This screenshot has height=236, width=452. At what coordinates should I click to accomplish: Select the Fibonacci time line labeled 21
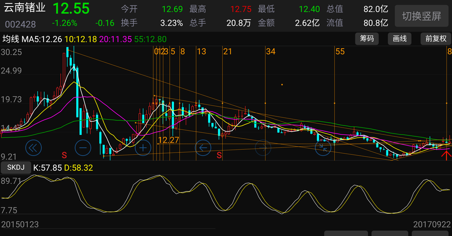227,52
